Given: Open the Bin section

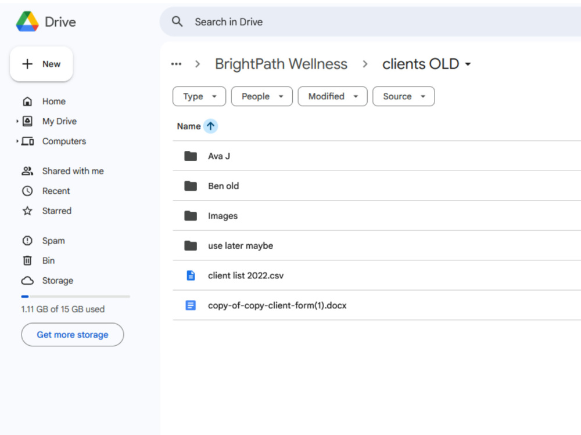Looking at the screenshot, I should pyautogui.click(x=48, y=261).
